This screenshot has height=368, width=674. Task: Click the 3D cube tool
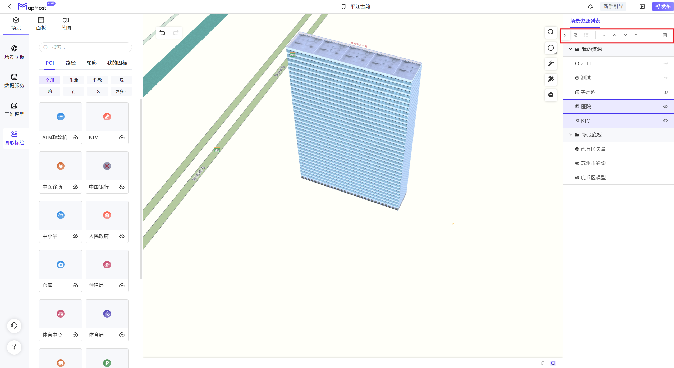(551, 95)
